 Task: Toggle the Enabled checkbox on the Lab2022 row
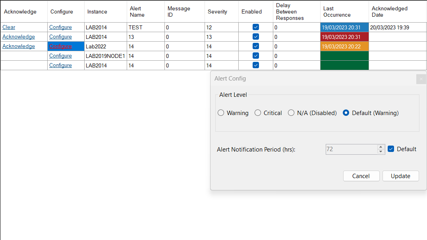(255, 46)
